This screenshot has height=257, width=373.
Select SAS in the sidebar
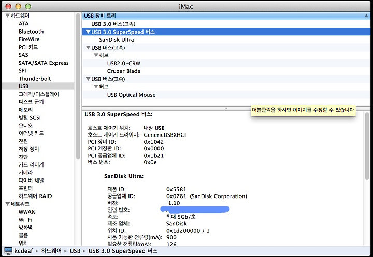23,55
